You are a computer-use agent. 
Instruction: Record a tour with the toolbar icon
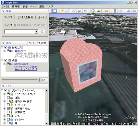coord(85,11)
